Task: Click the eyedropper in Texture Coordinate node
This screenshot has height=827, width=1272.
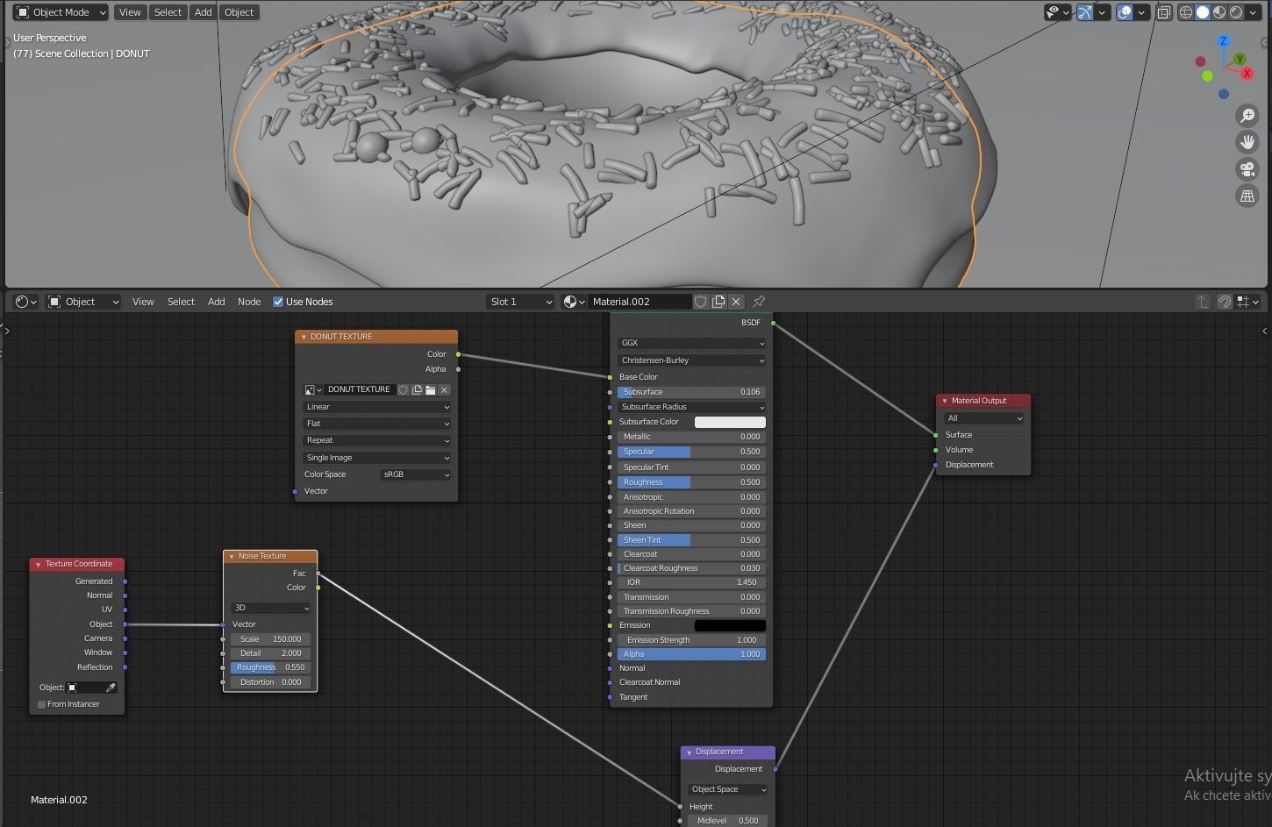Action: click(x=111, y=688)
